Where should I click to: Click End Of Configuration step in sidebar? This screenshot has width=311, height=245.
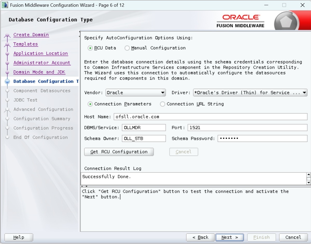point(40,137)
